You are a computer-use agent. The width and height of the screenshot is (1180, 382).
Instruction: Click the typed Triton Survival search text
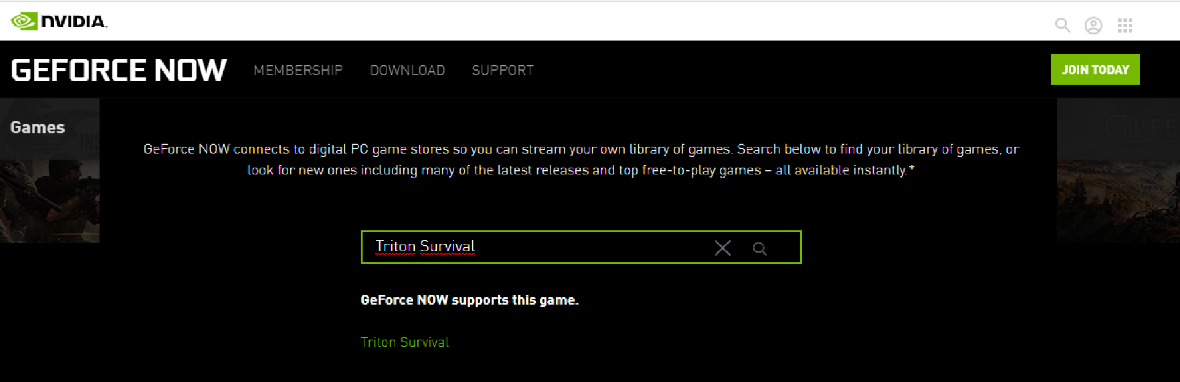click(x=425, y=246)
